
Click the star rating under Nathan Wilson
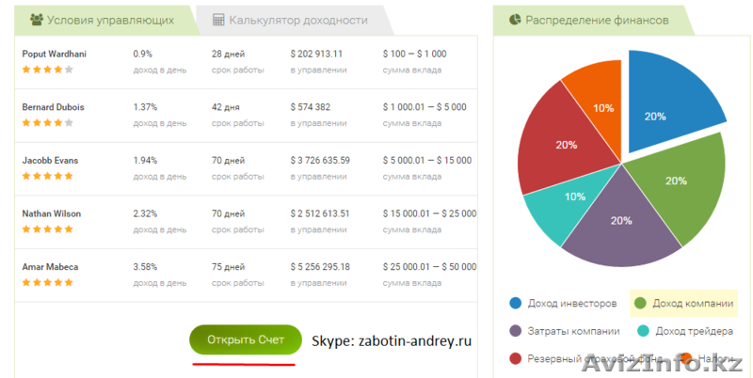(x=48, y=229)
